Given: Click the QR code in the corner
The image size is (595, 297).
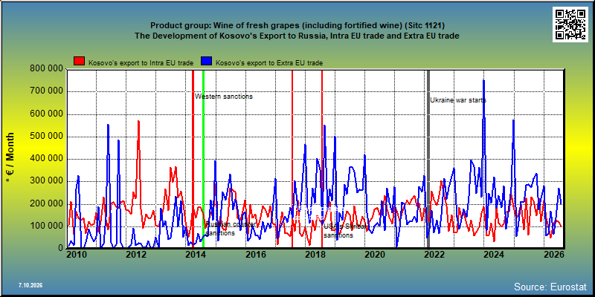Looking at the screenshot, I should point(572,25).
